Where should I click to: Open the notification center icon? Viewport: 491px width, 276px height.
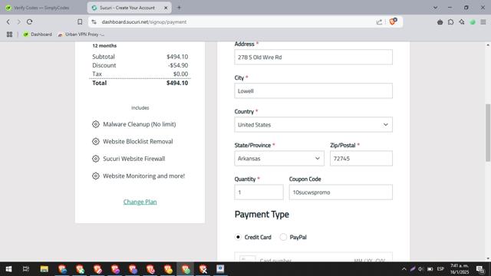[480, 269]
